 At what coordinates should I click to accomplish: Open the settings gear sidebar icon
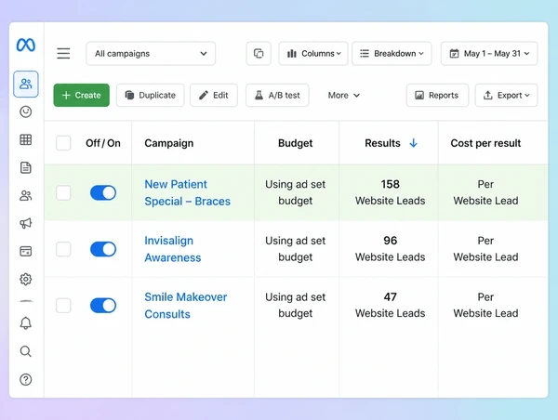pyautogui.click(x=26, y=279)
